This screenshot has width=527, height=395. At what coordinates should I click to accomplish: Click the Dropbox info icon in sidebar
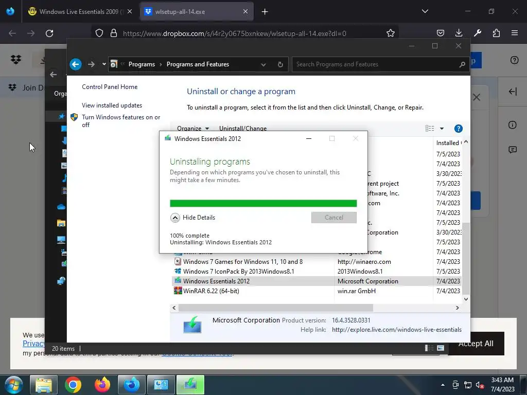[x=512, y=125]
